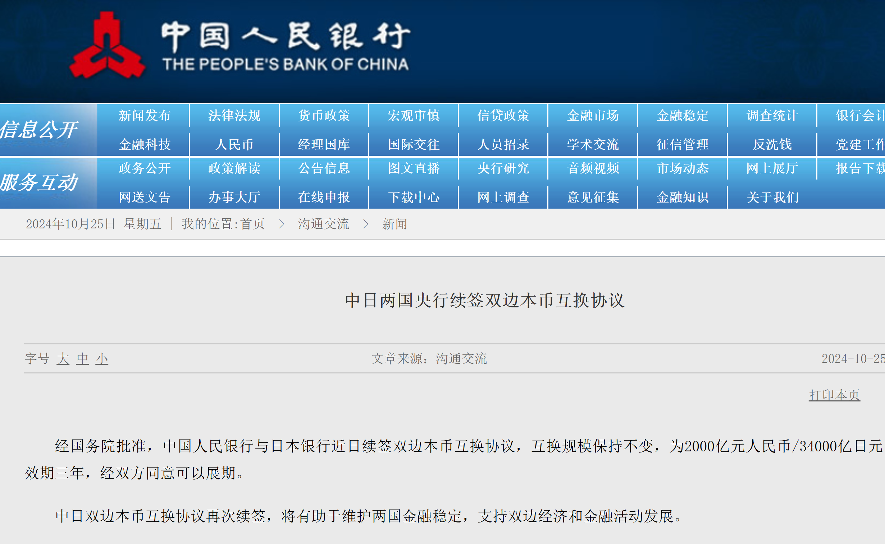Select the 信贷政策 navigation item

pos(503,116)
